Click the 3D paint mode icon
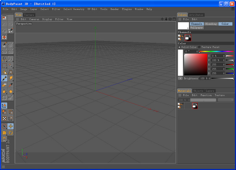 (4, 45)
